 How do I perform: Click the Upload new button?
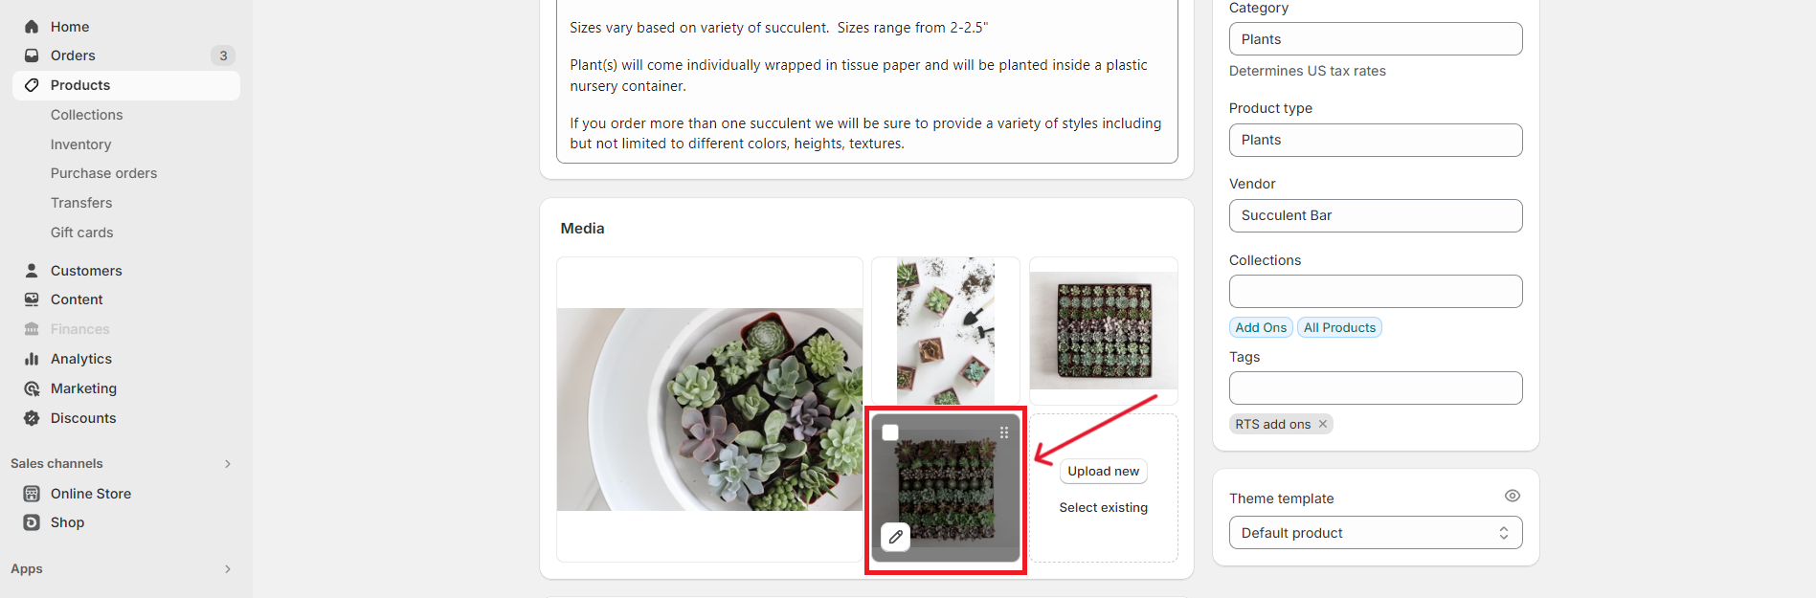[x=1103, y=472]
